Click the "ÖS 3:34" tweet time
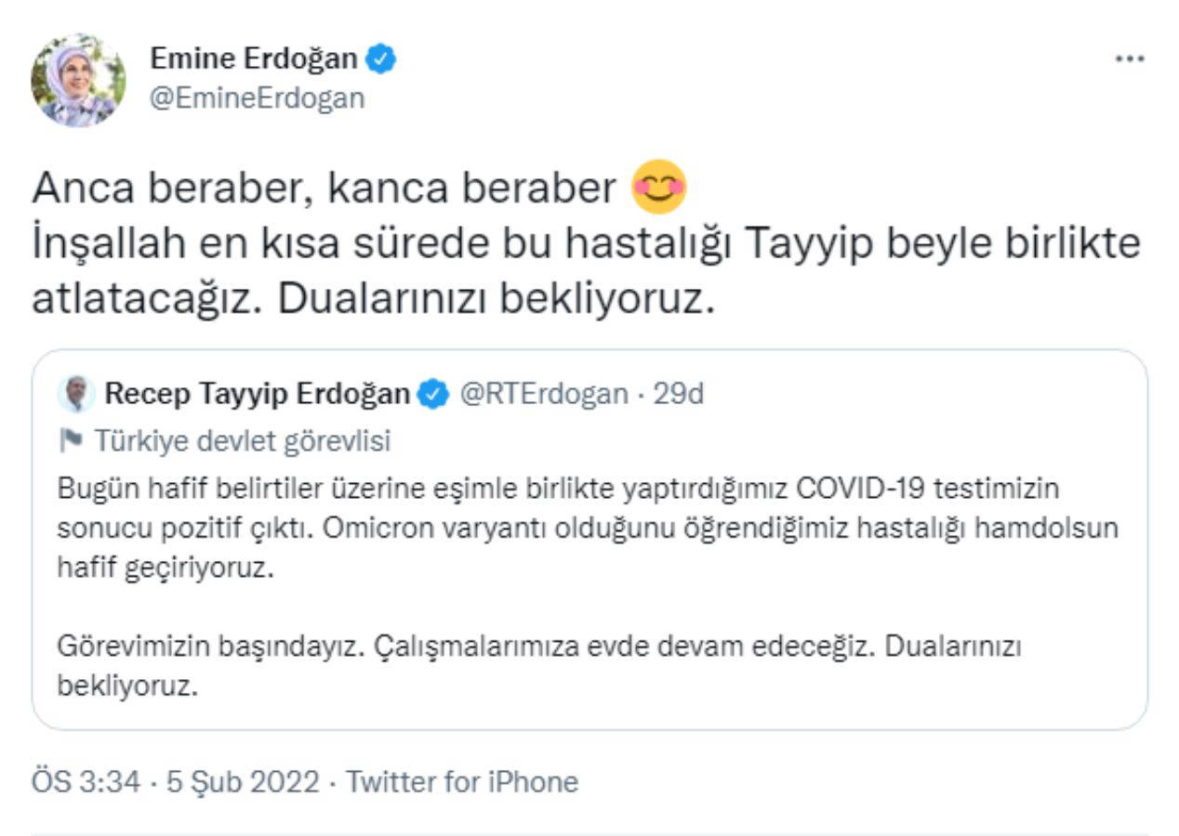 click(86, 781)
